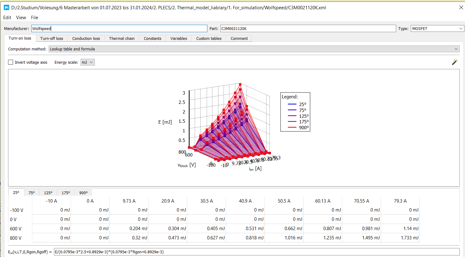This screenshot has width=465, height=257.
Task: Select the 1.235 mJ table cell
Action: coord(323,238)
